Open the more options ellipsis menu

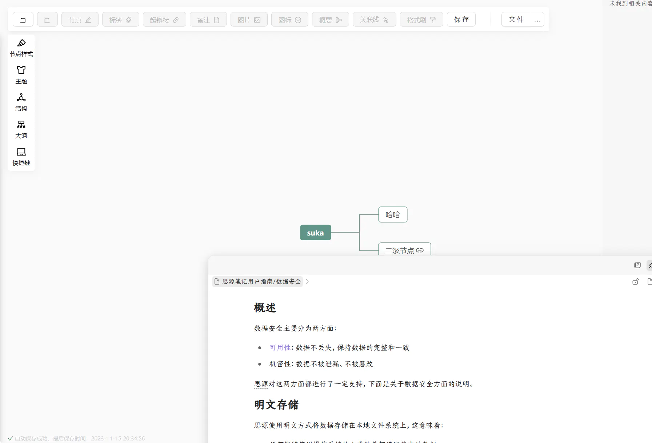(x=537, y=20)
